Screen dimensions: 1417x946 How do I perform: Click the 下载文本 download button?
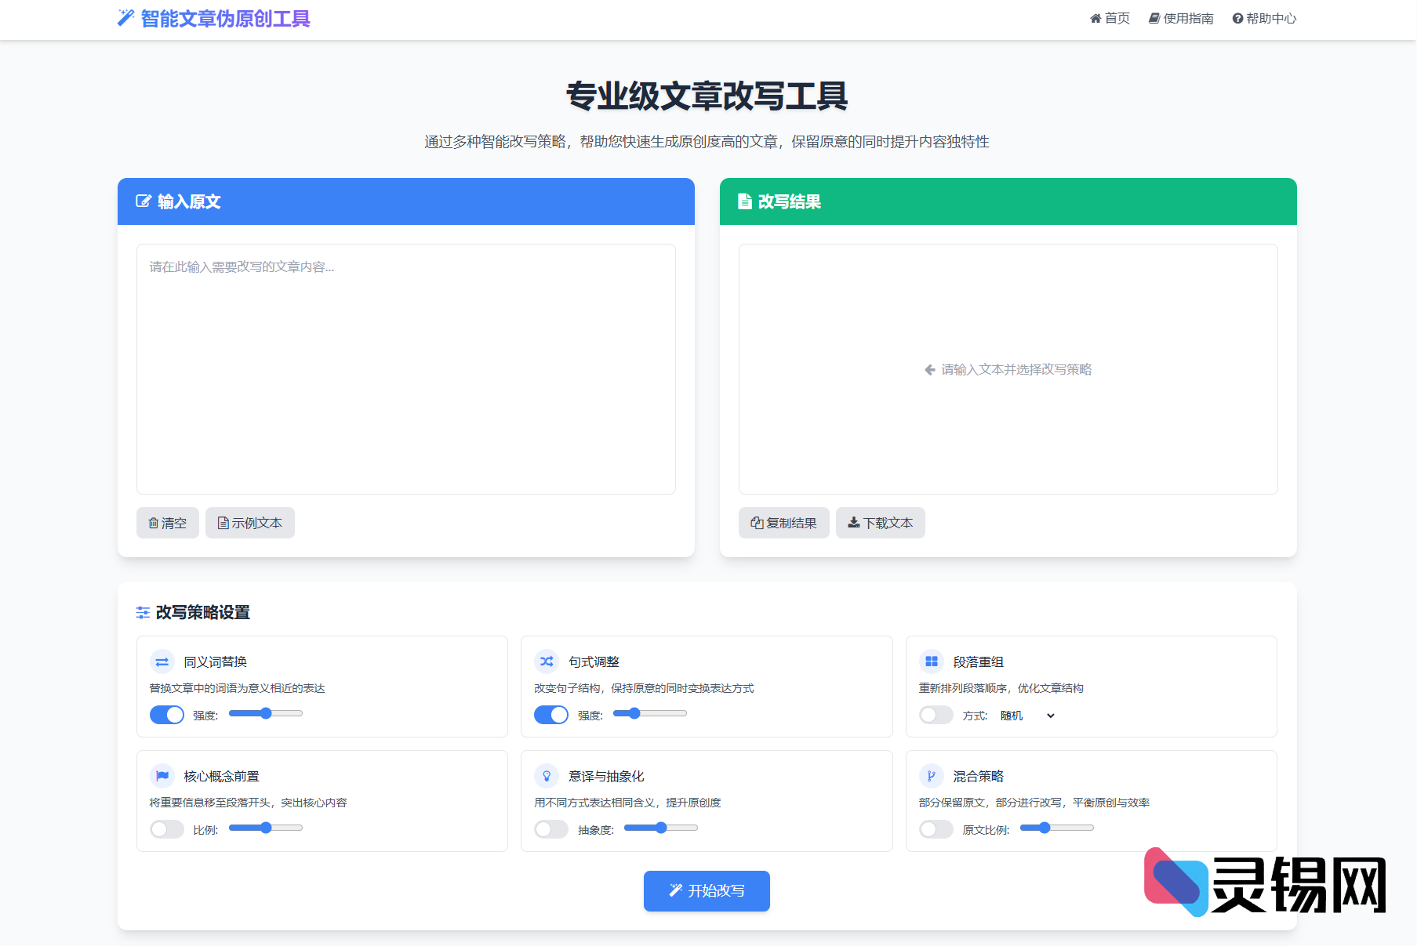(880, 523)
